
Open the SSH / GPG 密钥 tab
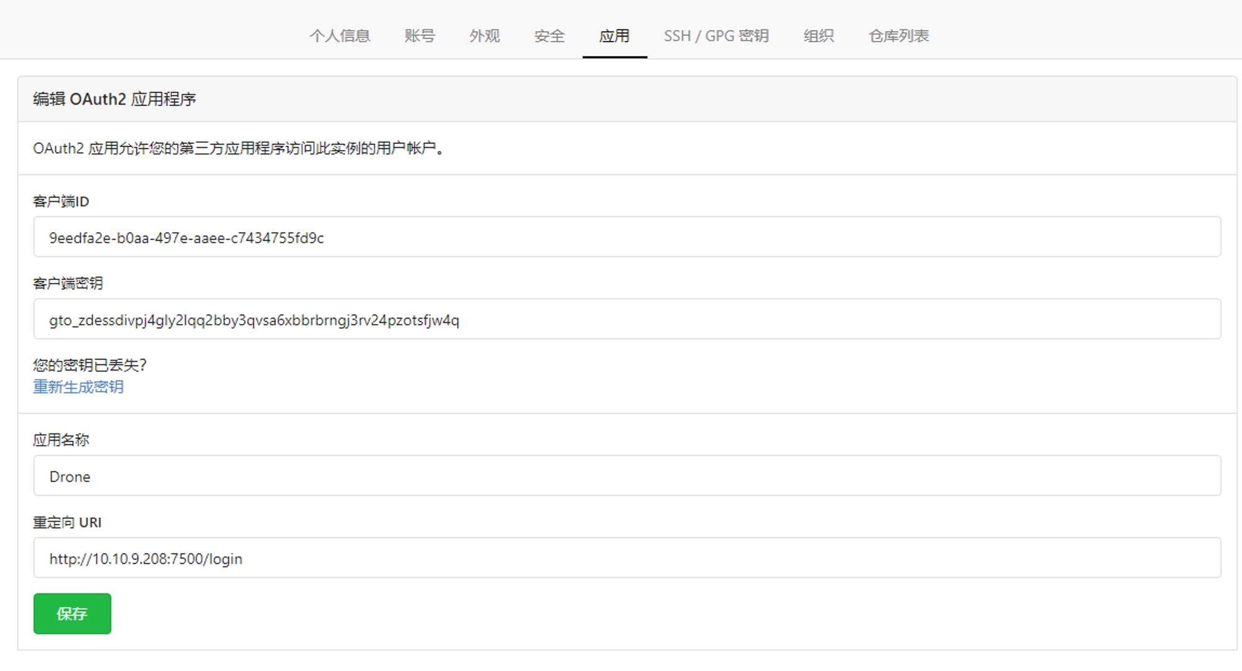click(717, 36)
